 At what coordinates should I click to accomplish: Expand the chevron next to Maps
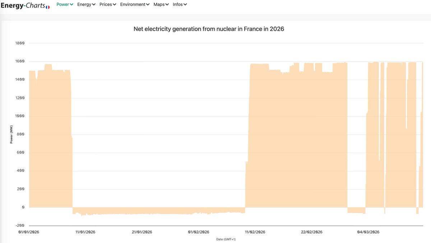pos(167,5)
